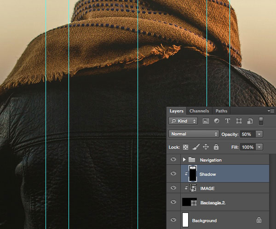This screenshot has width=276, height=229.
Task: Click the lock image pixels brush icon
Action: pyautogui.click(x=195, y=147)
